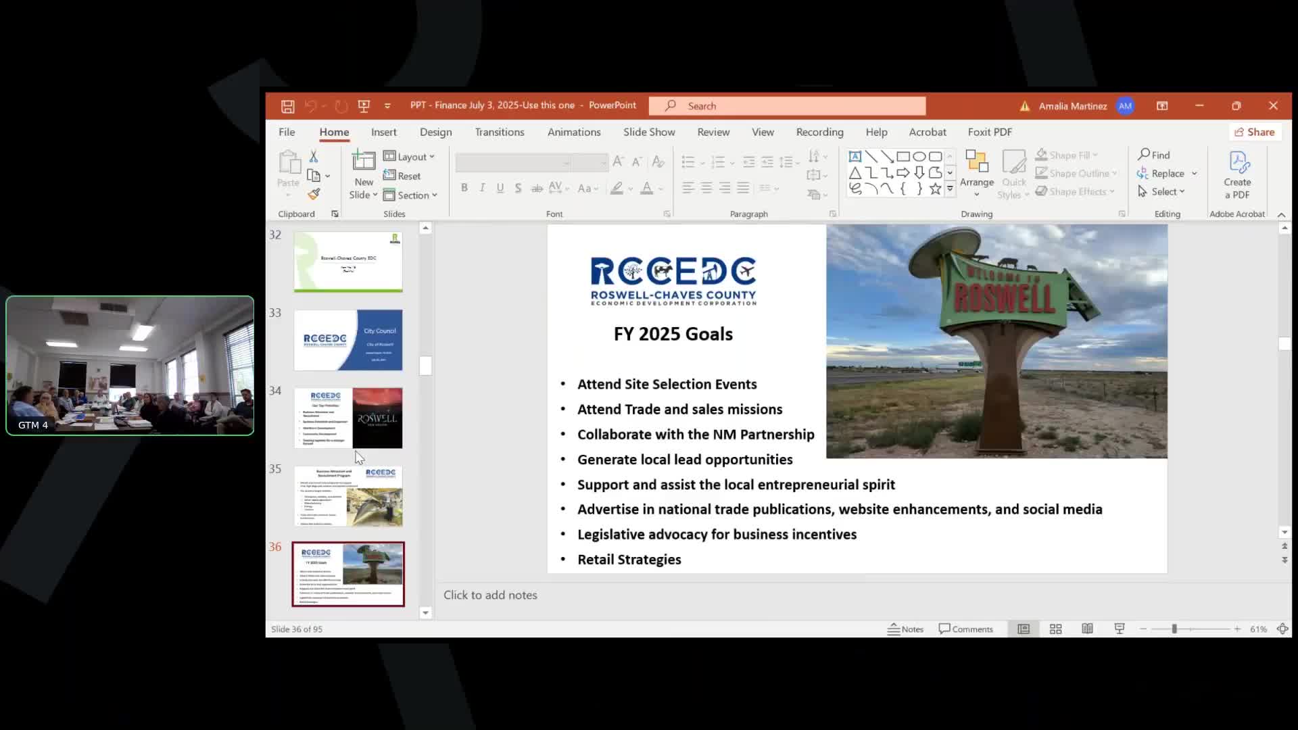Toggle Normal view button in status bar

[x=1024, y=629]
